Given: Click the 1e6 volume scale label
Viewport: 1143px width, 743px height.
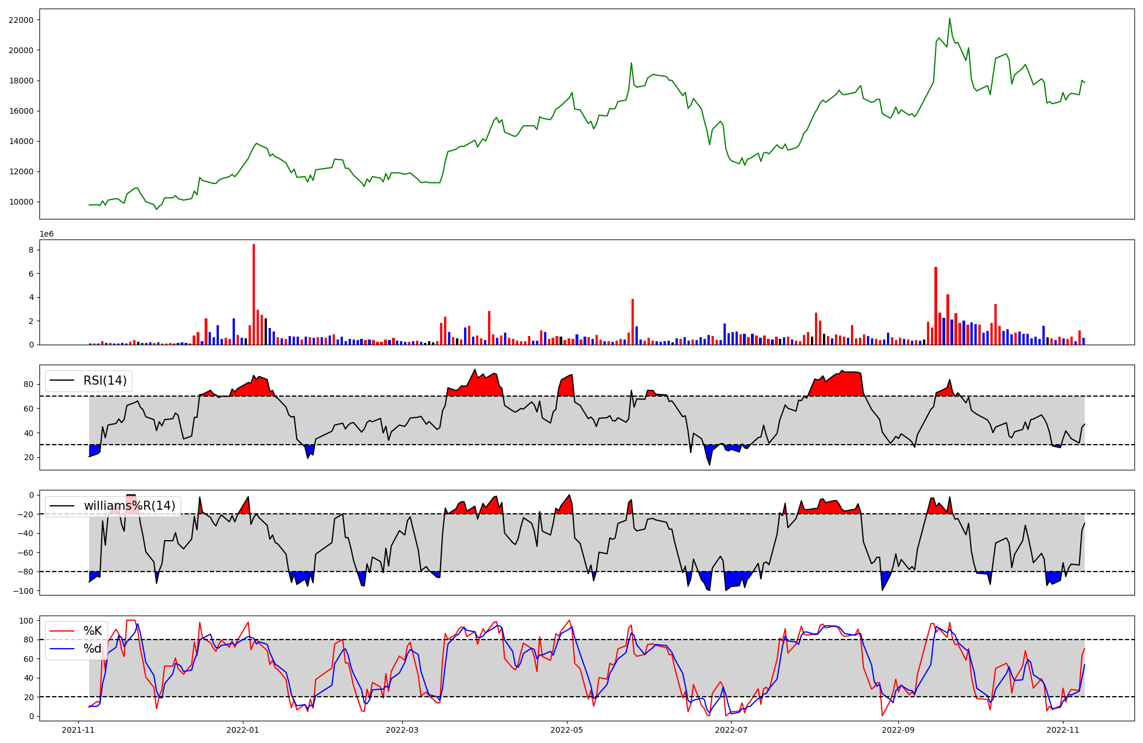Looking at the screenshot, I should coord(46,234).
